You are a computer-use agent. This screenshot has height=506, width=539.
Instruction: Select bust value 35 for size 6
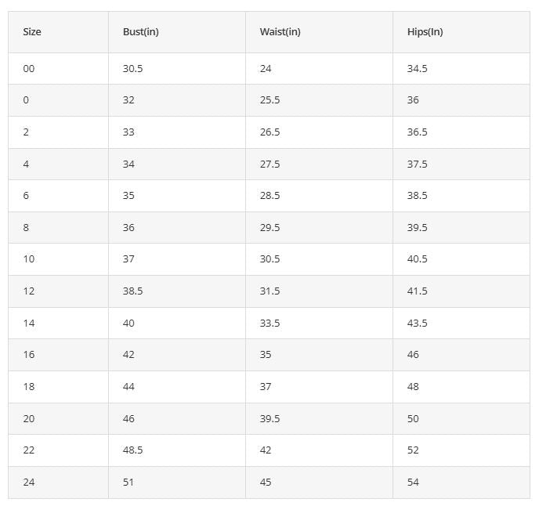coord(128,196)
